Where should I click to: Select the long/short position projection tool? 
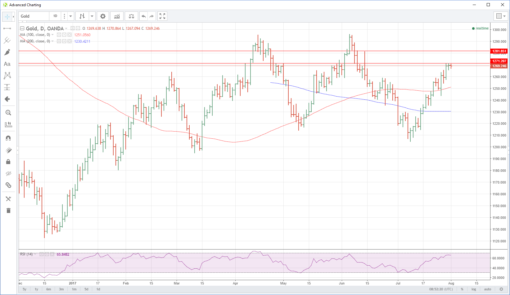click(x=7, y=87)
